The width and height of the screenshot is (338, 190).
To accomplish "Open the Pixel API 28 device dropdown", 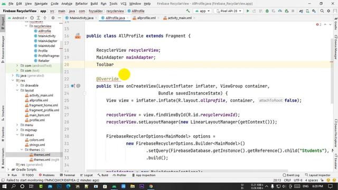I will [x=229, y=11].
